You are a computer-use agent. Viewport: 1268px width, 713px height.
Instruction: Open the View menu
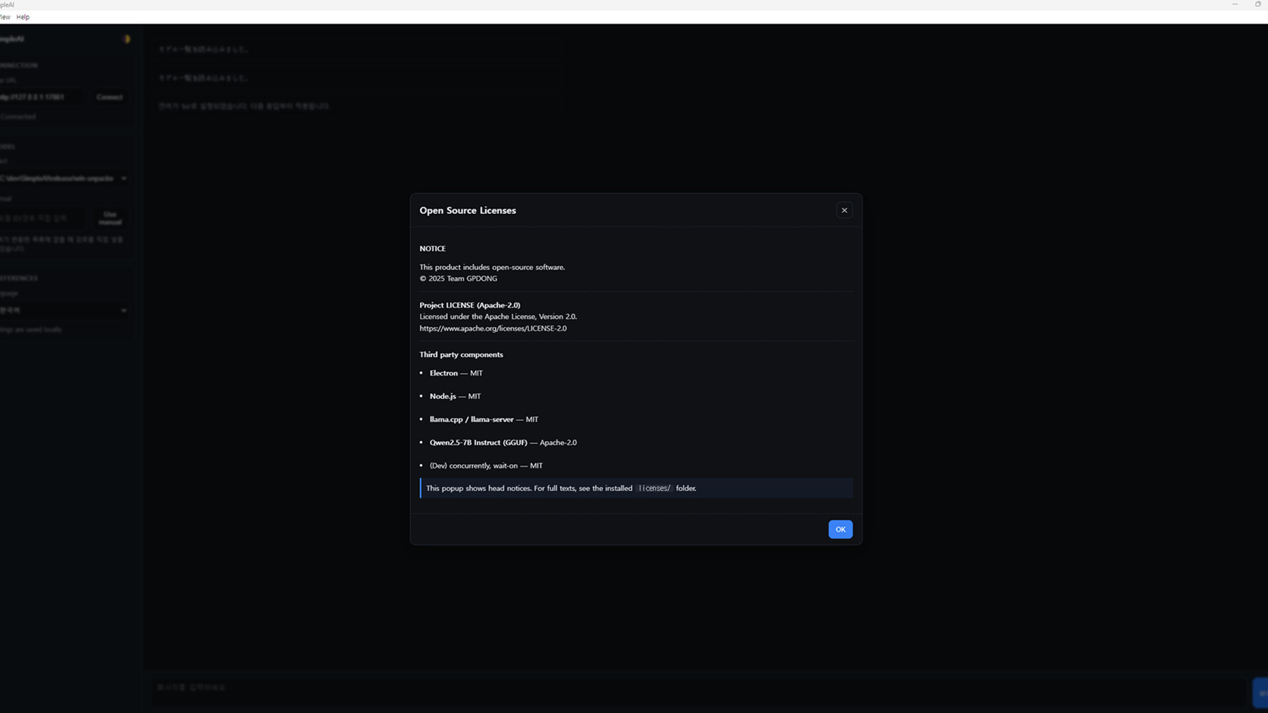click(x=5, y=17)
